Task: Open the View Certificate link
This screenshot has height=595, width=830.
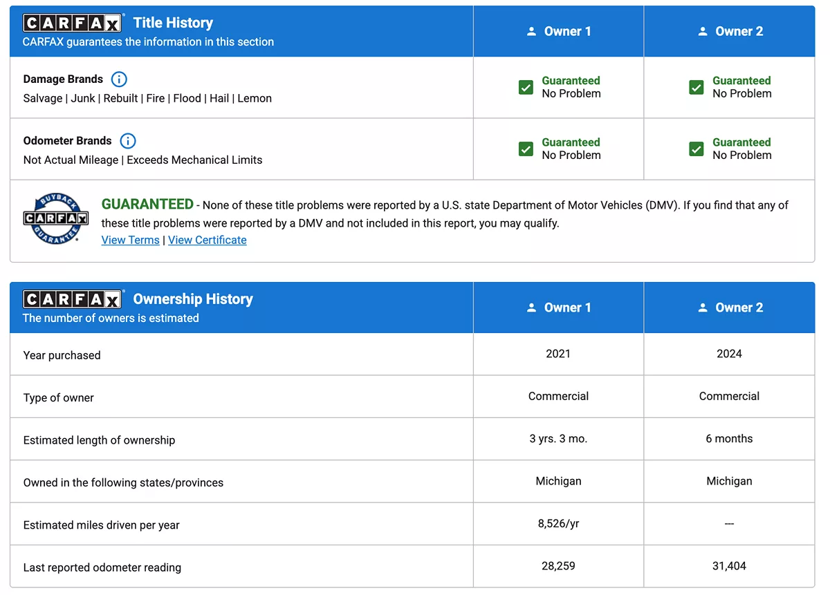Action: coord(207,240)
